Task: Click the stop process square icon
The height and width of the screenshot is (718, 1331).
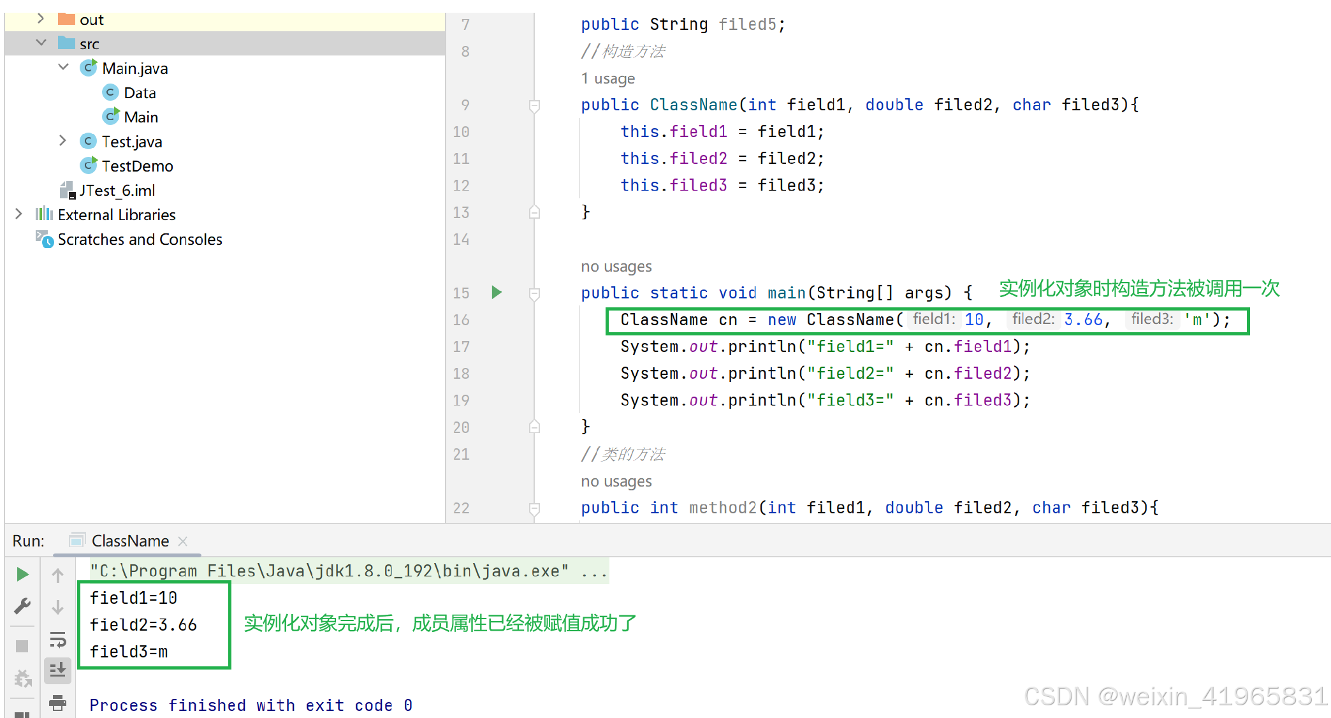Action: (x=22, y=646)
